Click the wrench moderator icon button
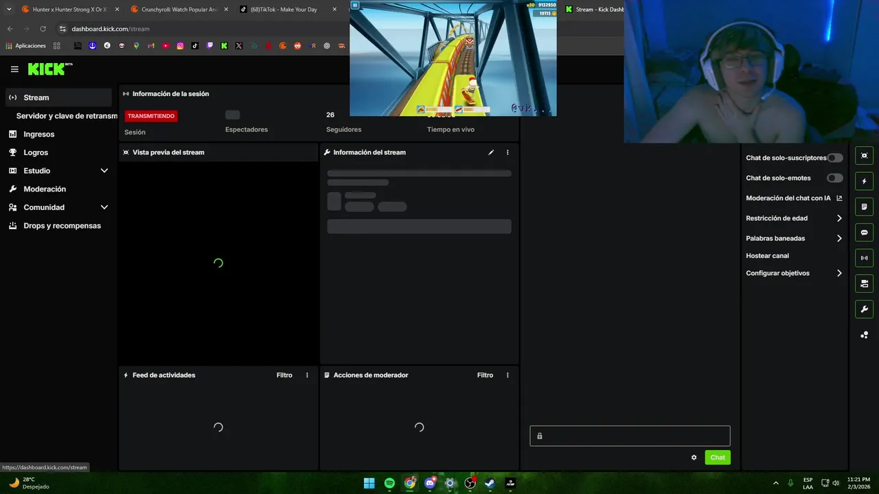The width and height of the screenshot is (879, 494). click(864, 309)
